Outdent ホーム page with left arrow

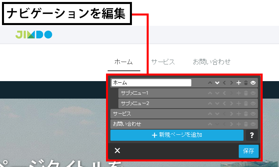pyautogui.click(x=224, y=83)
